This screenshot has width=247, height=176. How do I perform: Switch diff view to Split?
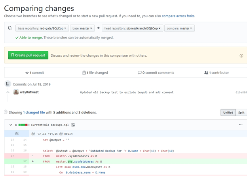point(241,113)
